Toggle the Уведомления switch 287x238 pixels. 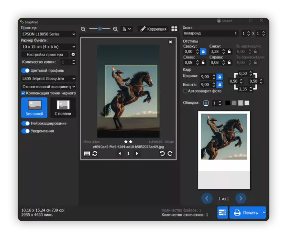coord(25,131)
